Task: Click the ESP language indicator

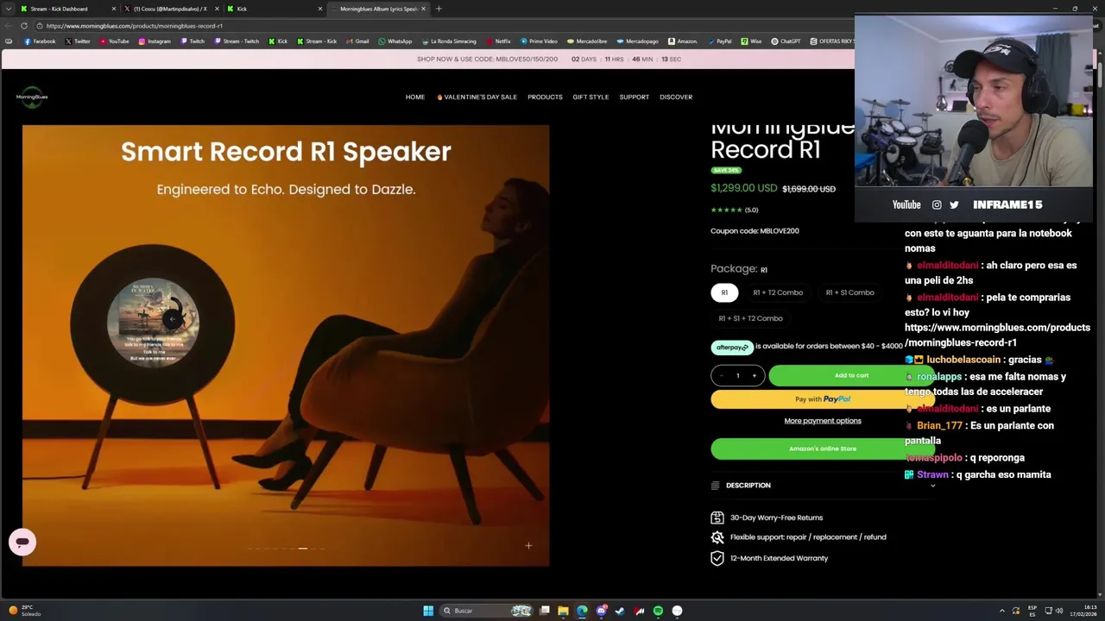Action: (1032, 611)
